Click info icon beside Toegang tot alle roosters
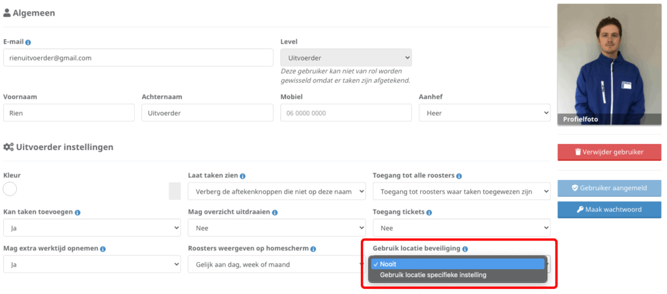Viewport: 667px width, 294px height. (x=459, y=176)
